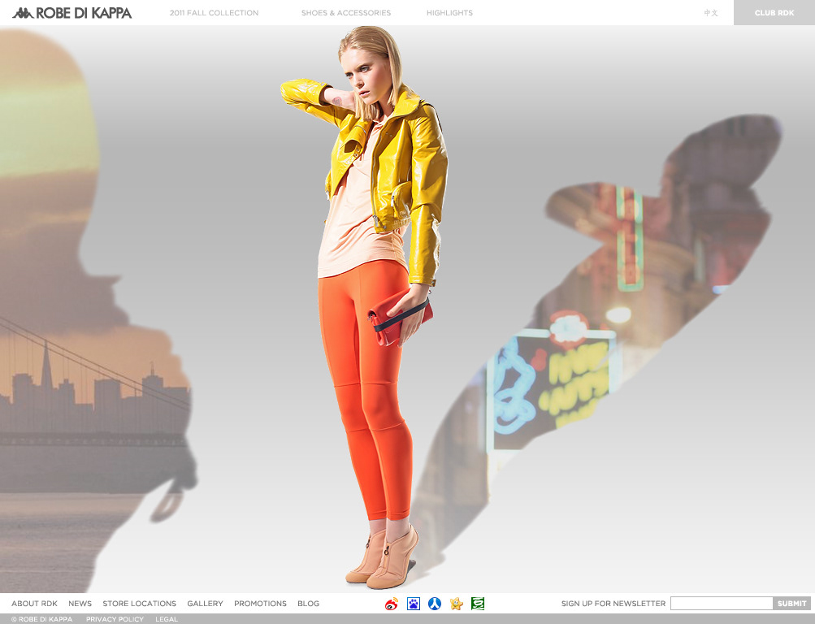Visit the Promotions link
This screenshot has height=624, width=815.
point(260,604)
